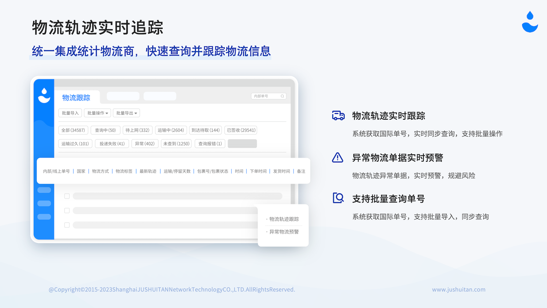Focus the 内部单号 search field
The width and height of the screenshot is (547, 308).
click(x=268, y=96)
